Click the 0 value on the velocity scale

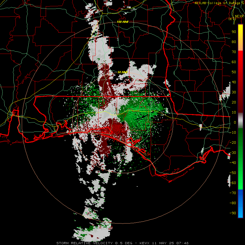[235, 122]
